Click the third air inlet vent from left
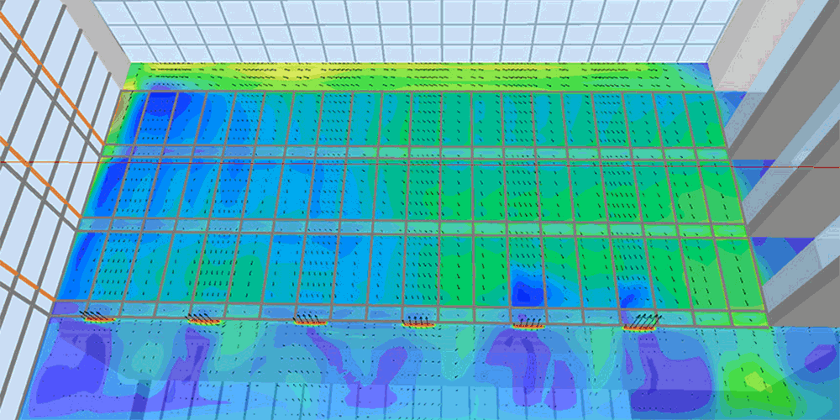 [x=309, y=319]
